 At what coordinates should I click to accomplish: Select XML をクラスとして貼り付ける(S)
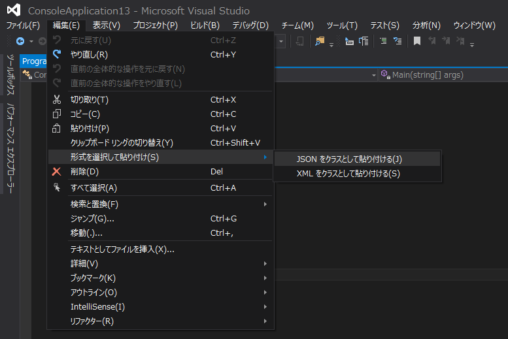point(357,174)
